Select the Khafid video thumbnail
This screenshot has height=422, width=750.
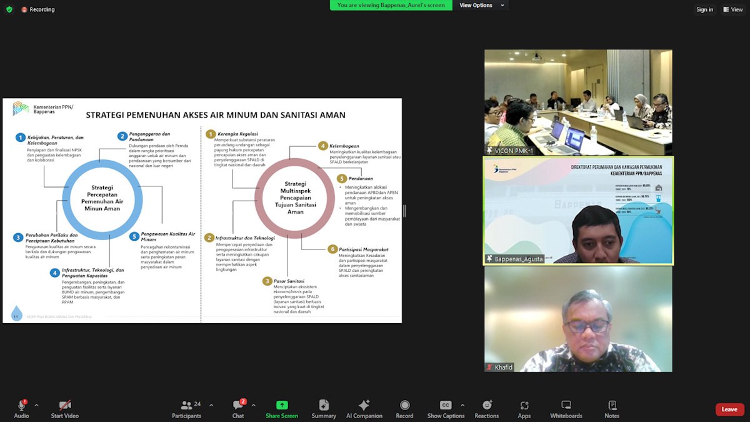578,319
